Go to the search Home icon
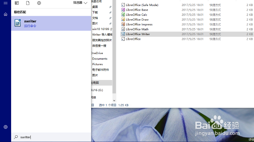Screen dimensions: 254x142 (x=5, y=14)
